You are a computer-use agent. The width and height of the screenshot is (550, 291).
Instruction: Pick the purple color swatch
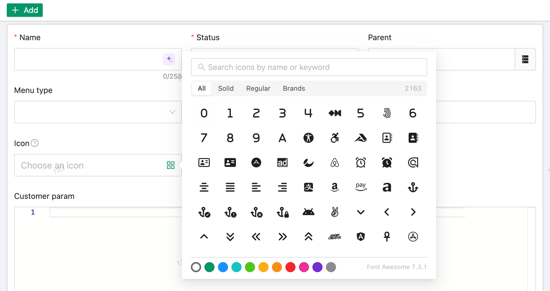[317, 267]
